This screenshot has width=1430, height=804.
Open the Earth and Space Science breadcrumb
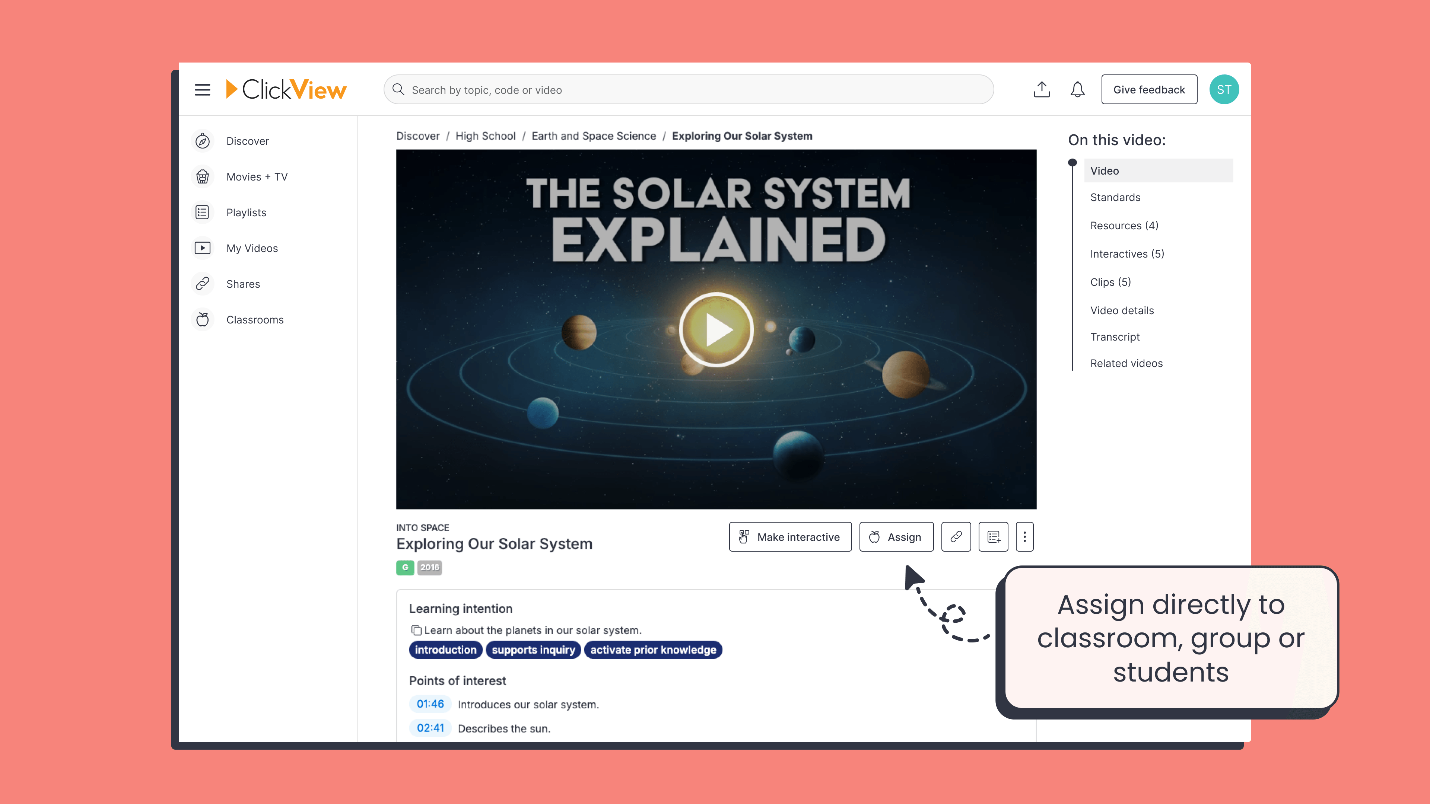594,136
